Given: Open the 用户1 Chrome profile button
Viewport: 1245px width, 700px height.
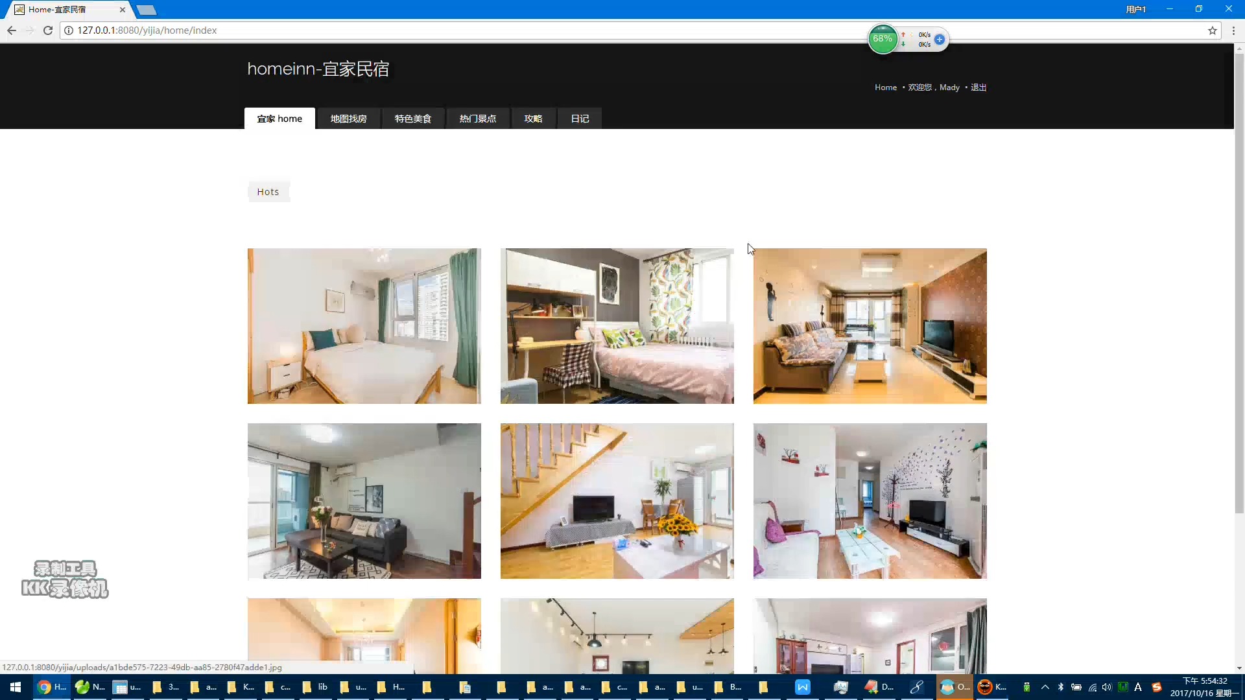Looking at the screenshot, I should (x=1135, y=9).
